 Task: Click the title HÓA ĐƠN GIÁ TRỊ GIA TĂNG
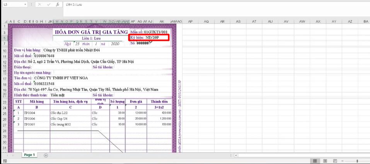tap(91, 32)
